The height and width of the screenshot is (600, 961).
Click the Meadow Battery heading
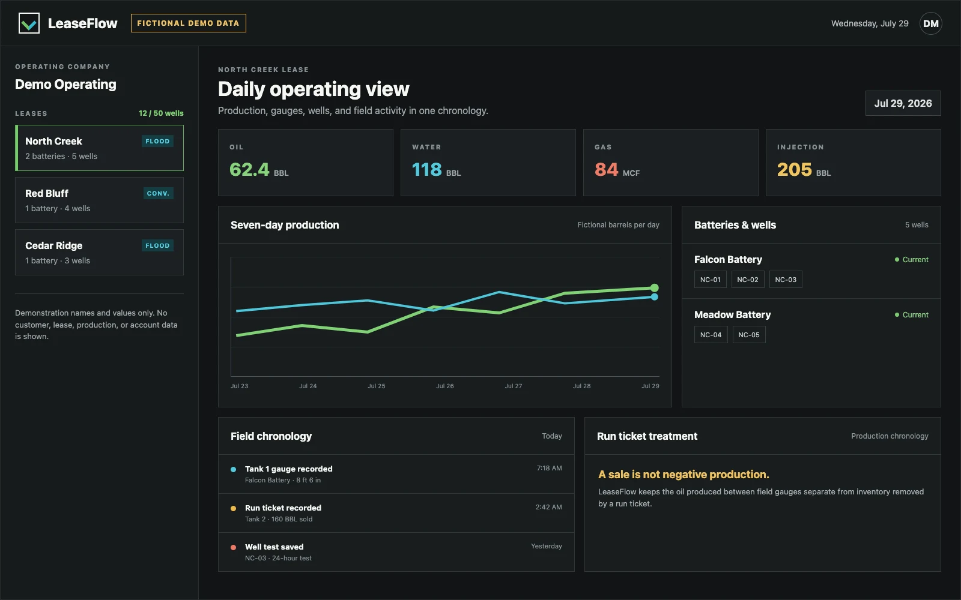point(732,314)
